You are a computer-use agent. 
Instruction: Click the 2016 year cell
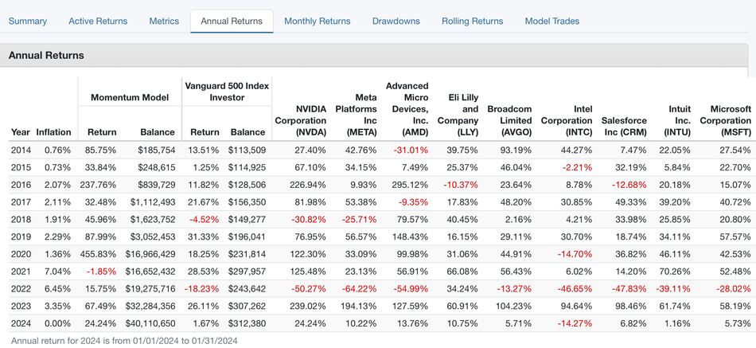pyautogui.click(x=20, y=185)
